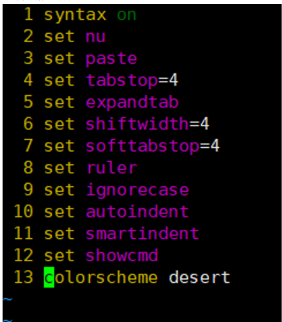Place cursor on 'expandtab'
282x322 pixels.
coord(132,102)
